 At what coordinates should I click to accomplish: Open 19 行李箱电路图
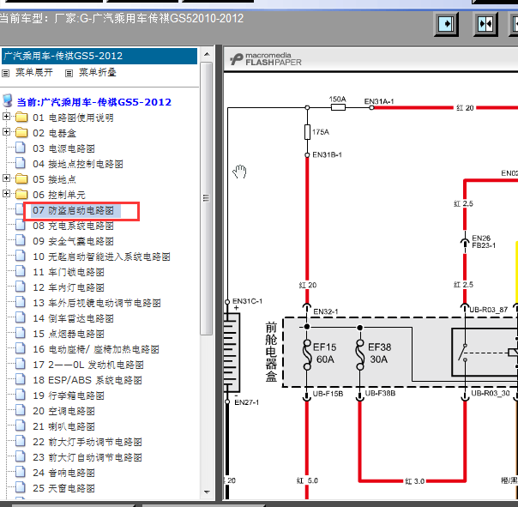(x=69, y=395)
